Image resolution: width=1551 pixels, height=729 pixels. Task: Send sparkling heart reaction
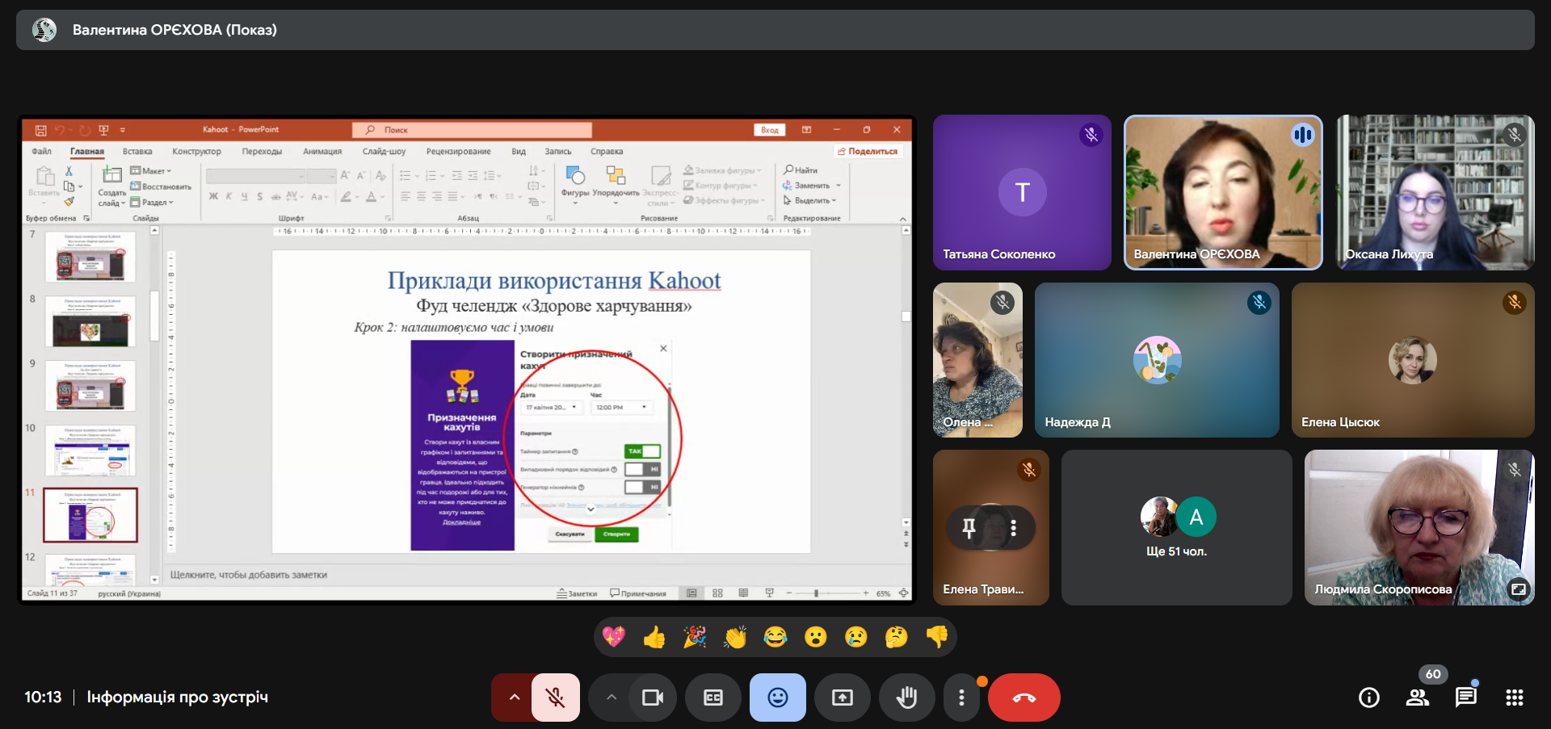(614, 637)
